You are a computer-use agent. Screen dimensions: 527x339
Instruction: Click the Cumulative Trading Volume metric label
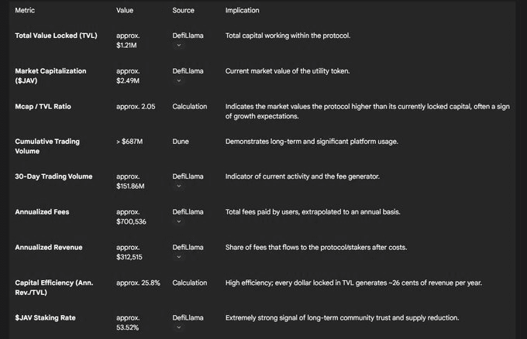(47, 146)
